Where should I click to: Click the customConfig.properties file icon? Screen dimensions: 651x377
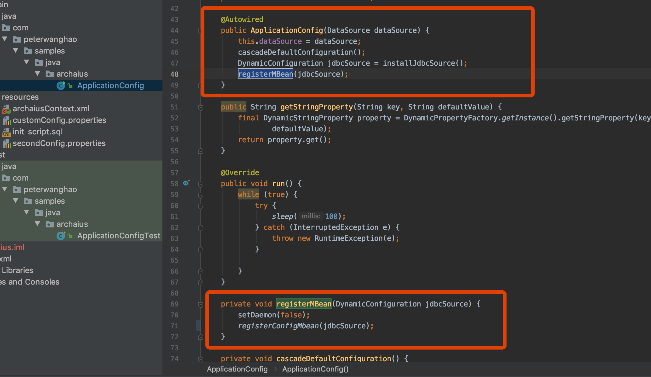[x=6, y=120]
